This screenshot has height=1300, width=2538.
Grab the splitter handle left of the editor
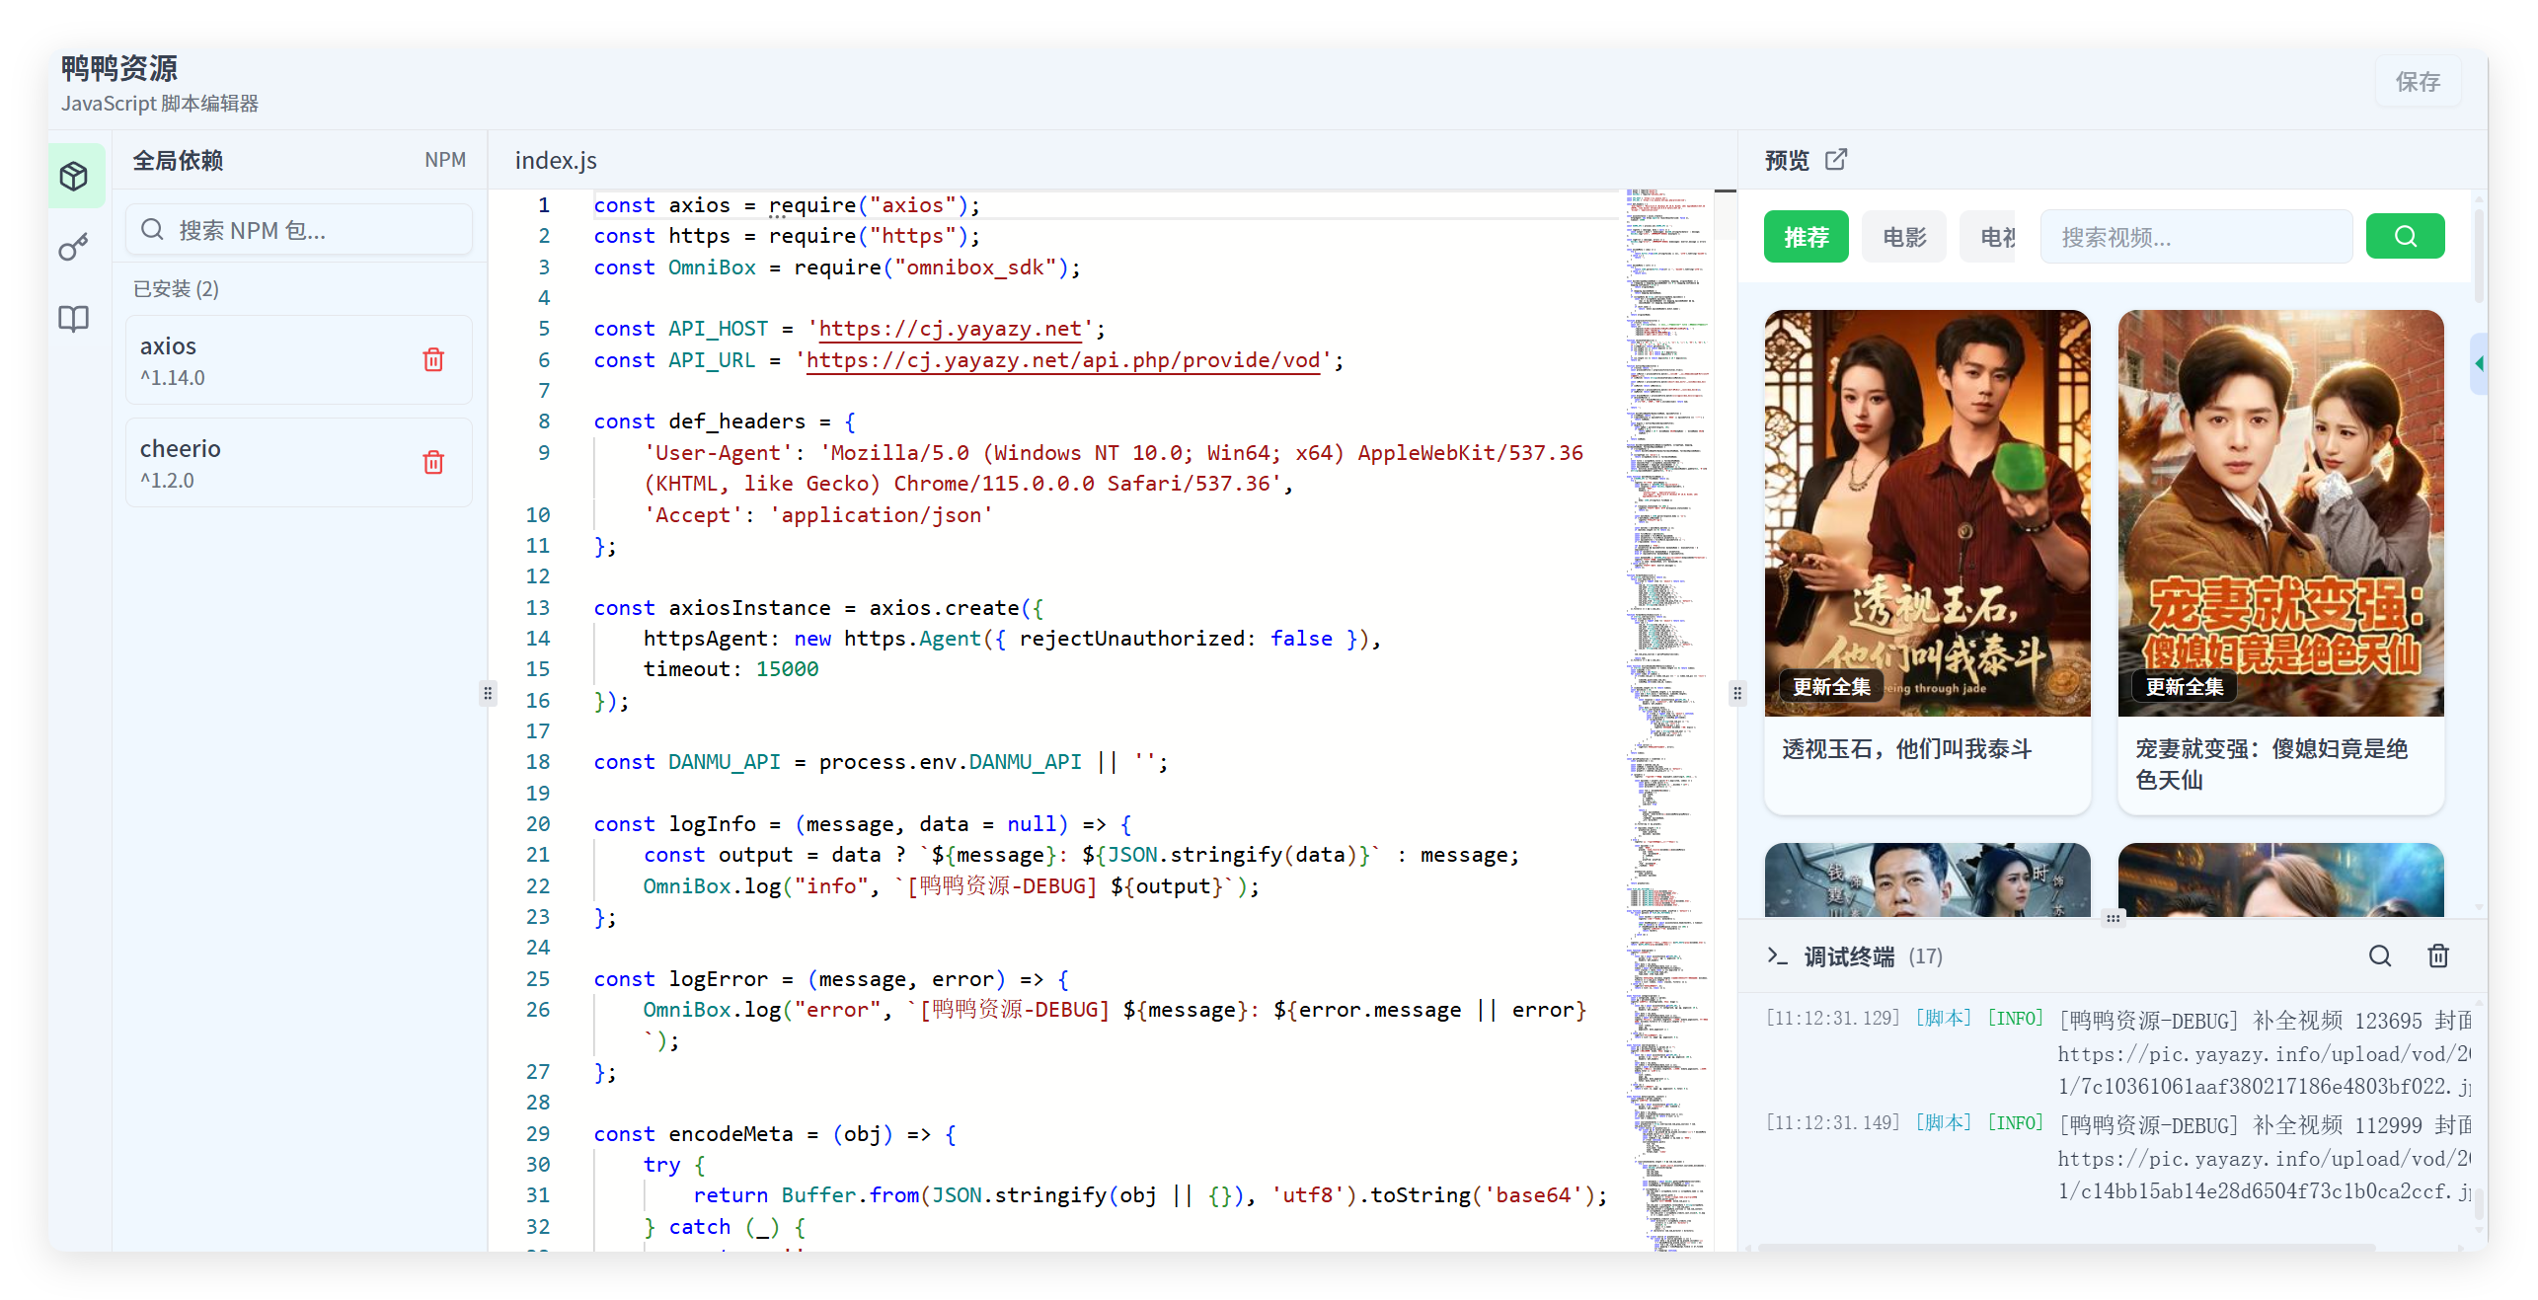pos(488,693)
